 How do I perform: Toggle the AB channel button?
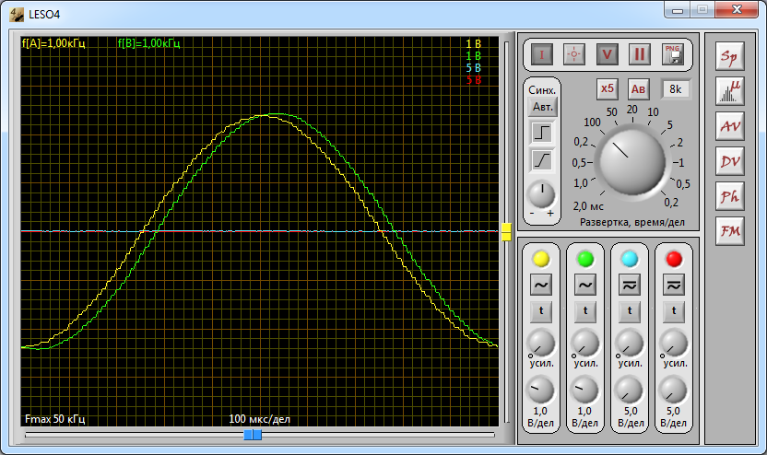coord(638,89)
